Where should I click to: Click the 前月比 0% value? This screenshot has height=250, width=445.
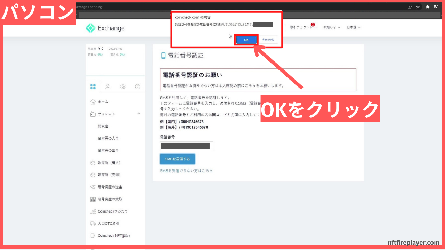pyautogui.click(x=122, y=55)
